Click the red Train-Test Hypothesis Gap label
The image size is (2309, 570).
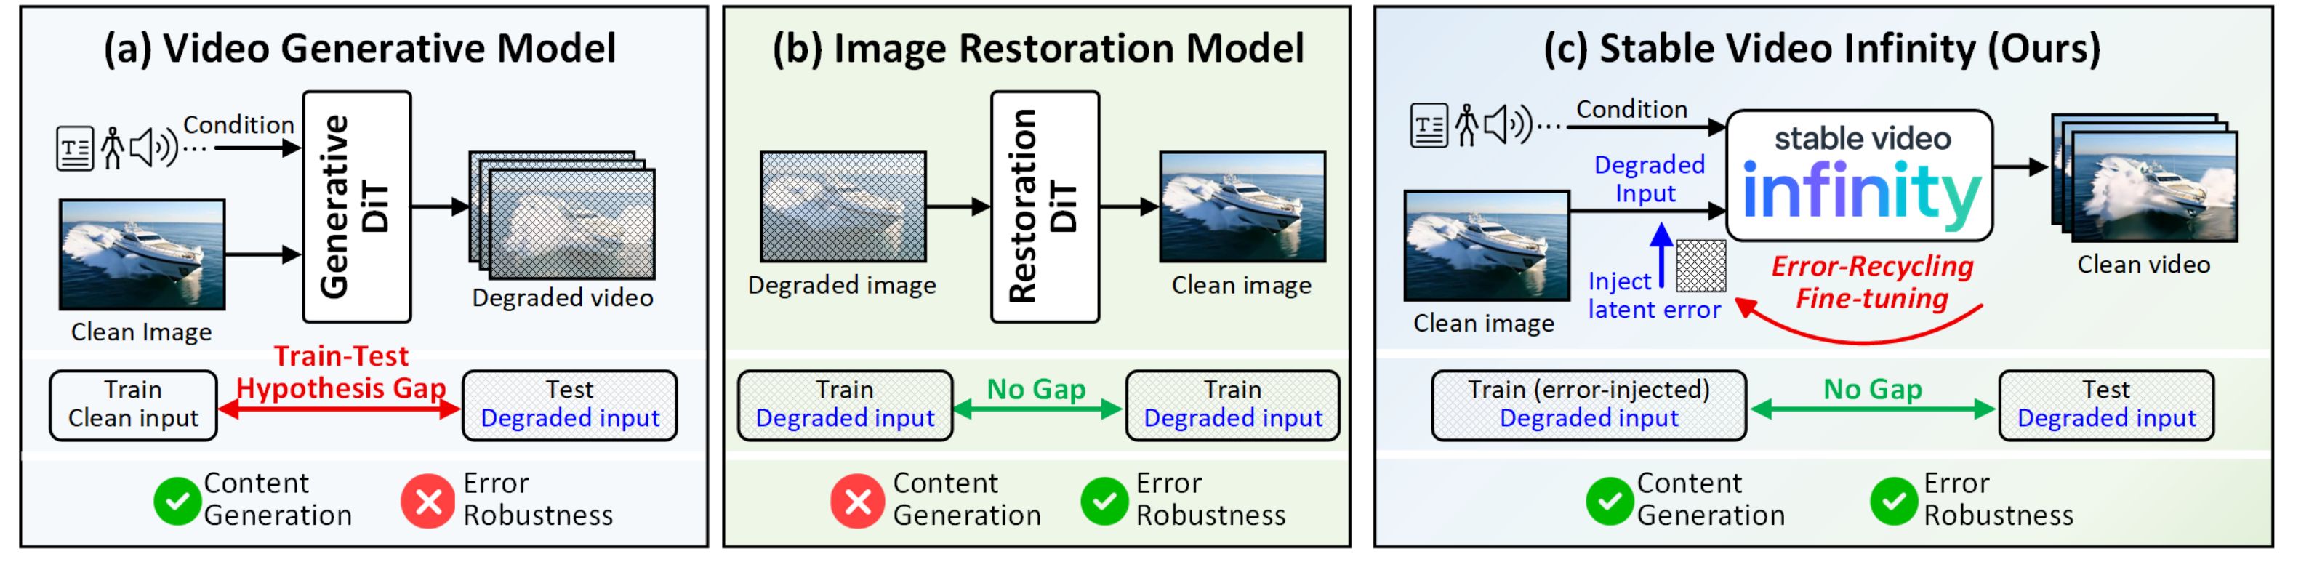[341, 372]
